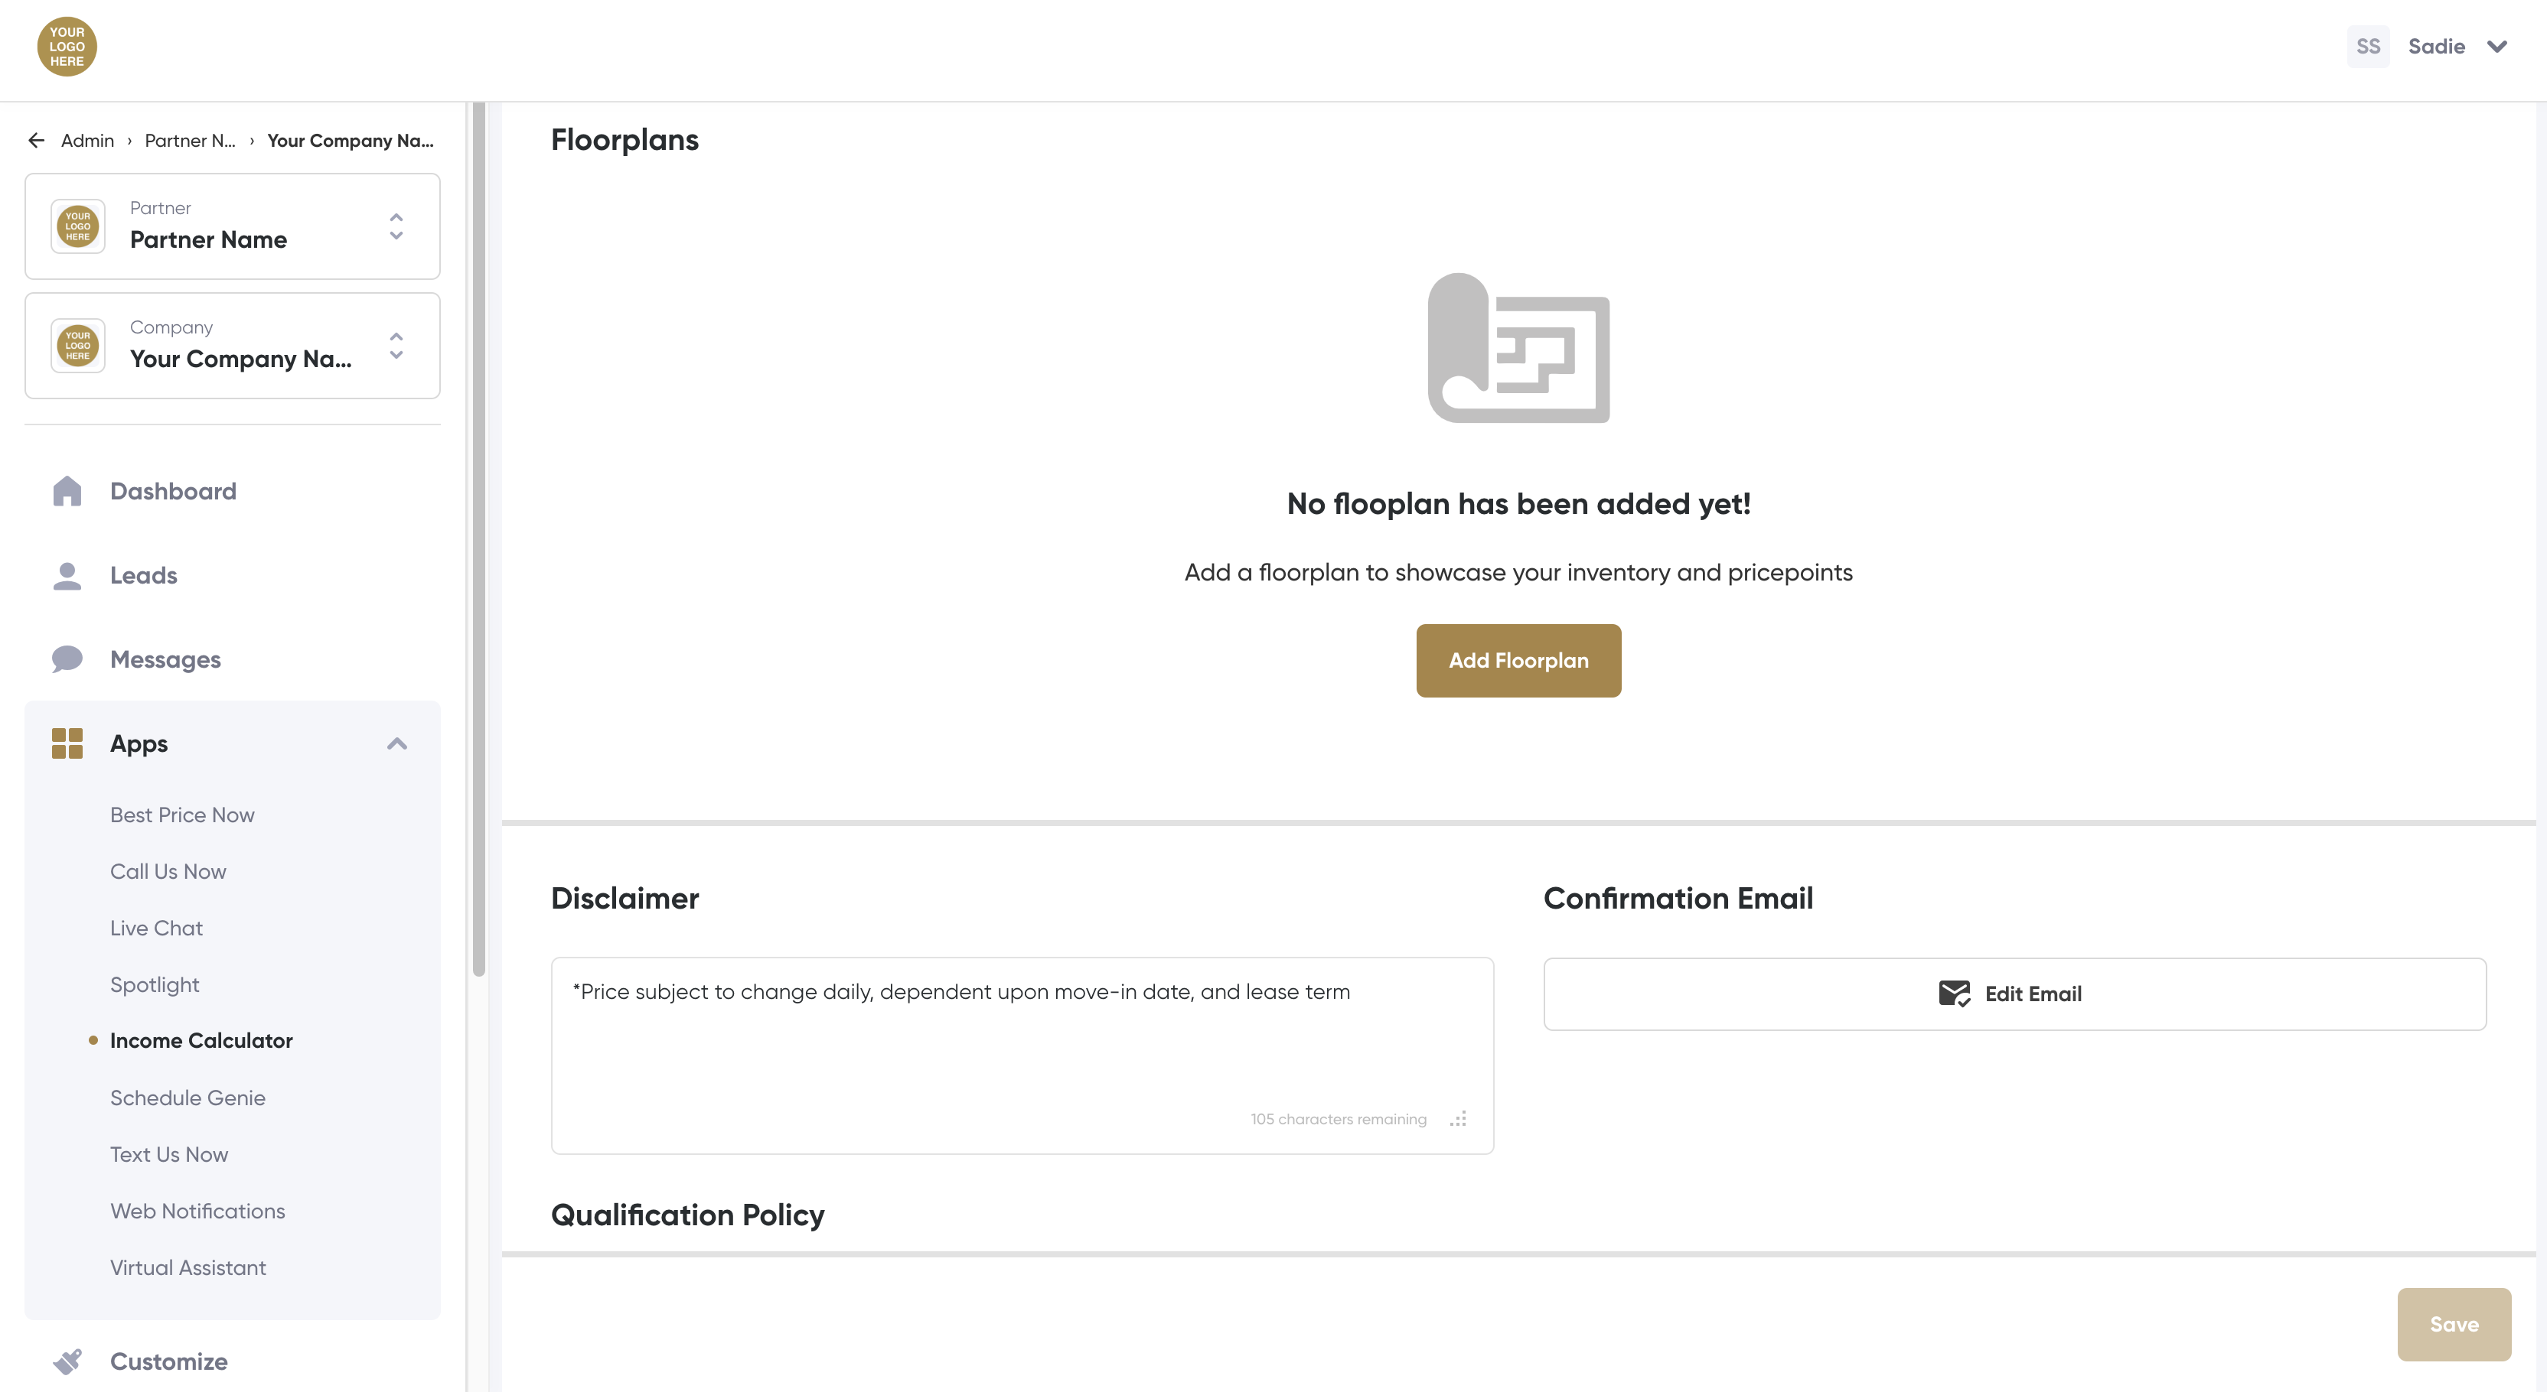
Task: Click the Add Floorplan button
Action: (1518, 660)
